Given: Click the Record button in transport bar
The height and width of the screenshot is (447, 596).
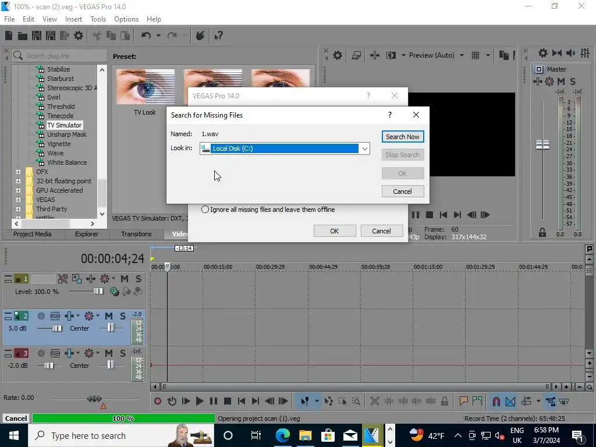Looking at the screenshot, I should (x=158, y=401).
